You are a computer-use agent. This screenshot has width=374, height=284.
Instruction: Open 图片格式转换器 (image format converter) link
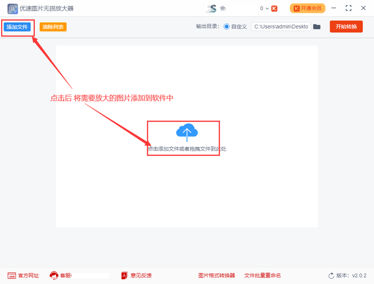coord(216,275)
